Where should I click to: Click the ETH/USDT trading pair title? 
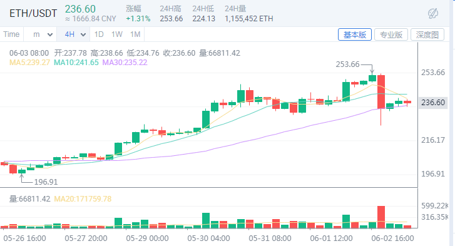pyautogui.click(x=33, y=13)
